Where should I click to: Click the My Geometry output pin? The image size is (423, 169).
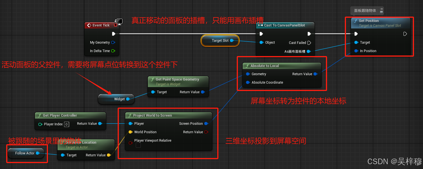coord(113,43)
